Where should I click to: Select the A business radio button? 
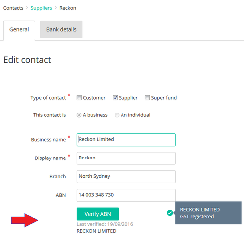[x=79, y=115]
